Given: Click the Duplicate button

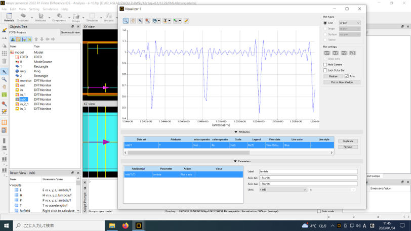Looking at the screenshot, I should pyautogui.click(x=348, y=141).
